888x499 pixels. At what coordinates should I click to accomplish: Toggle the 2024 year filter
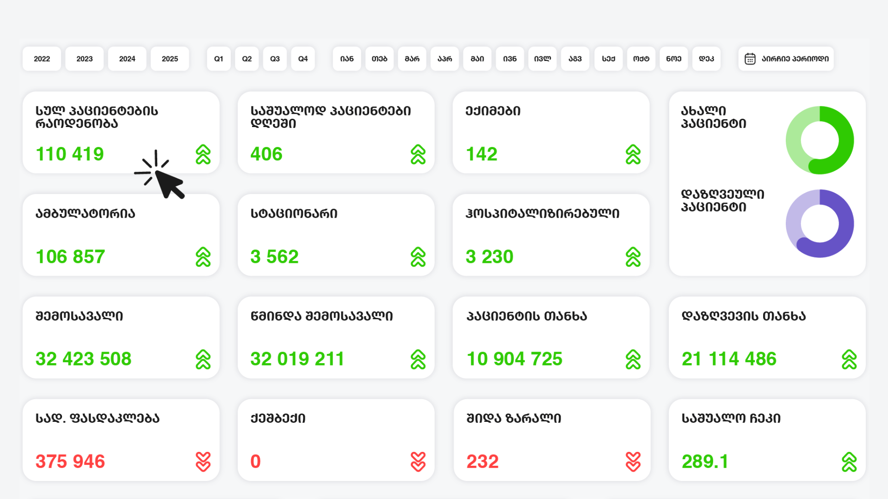pos(127,59)
